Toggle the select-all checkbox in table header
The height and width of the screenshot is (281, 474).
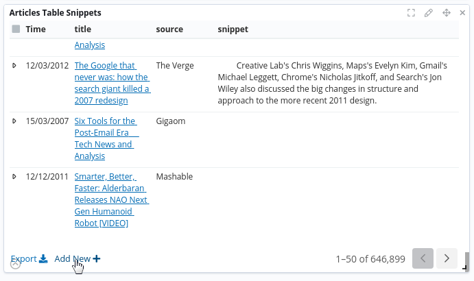16,29
